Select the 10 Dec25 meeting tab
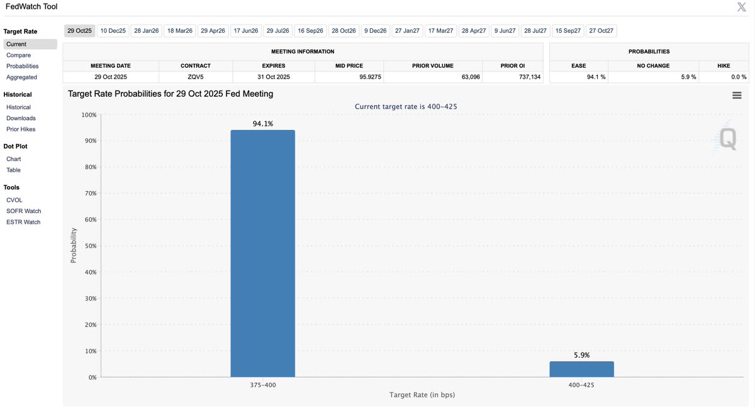 click(112, 30)
